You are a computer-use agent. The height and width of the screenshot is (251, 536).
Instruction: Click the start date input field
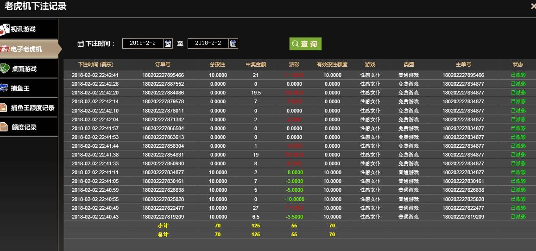pyautogui.click(x=143, y=44)
